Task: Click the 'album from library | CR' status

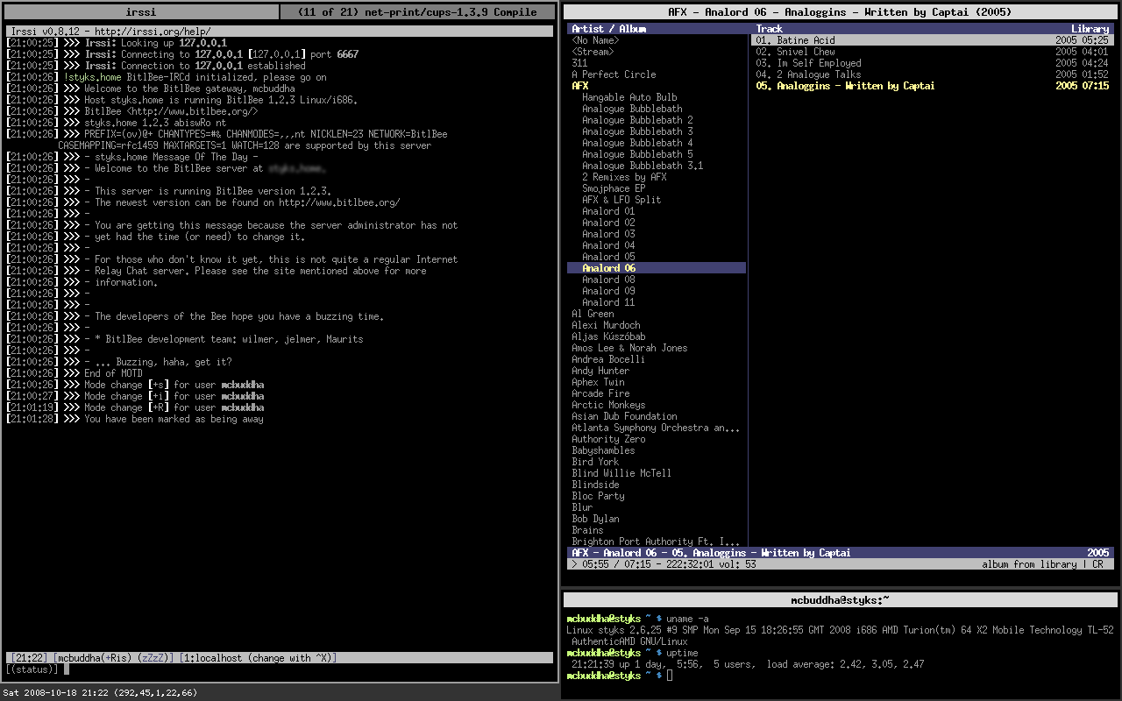Action: tap(1042, 564)
